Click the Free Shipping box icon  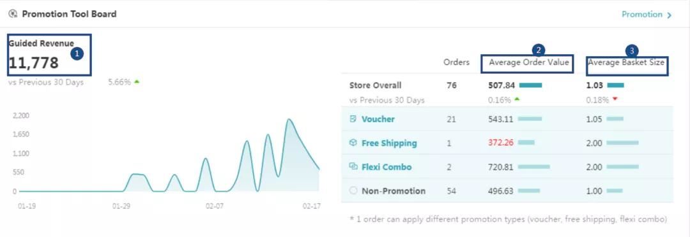tap(353, 143)
